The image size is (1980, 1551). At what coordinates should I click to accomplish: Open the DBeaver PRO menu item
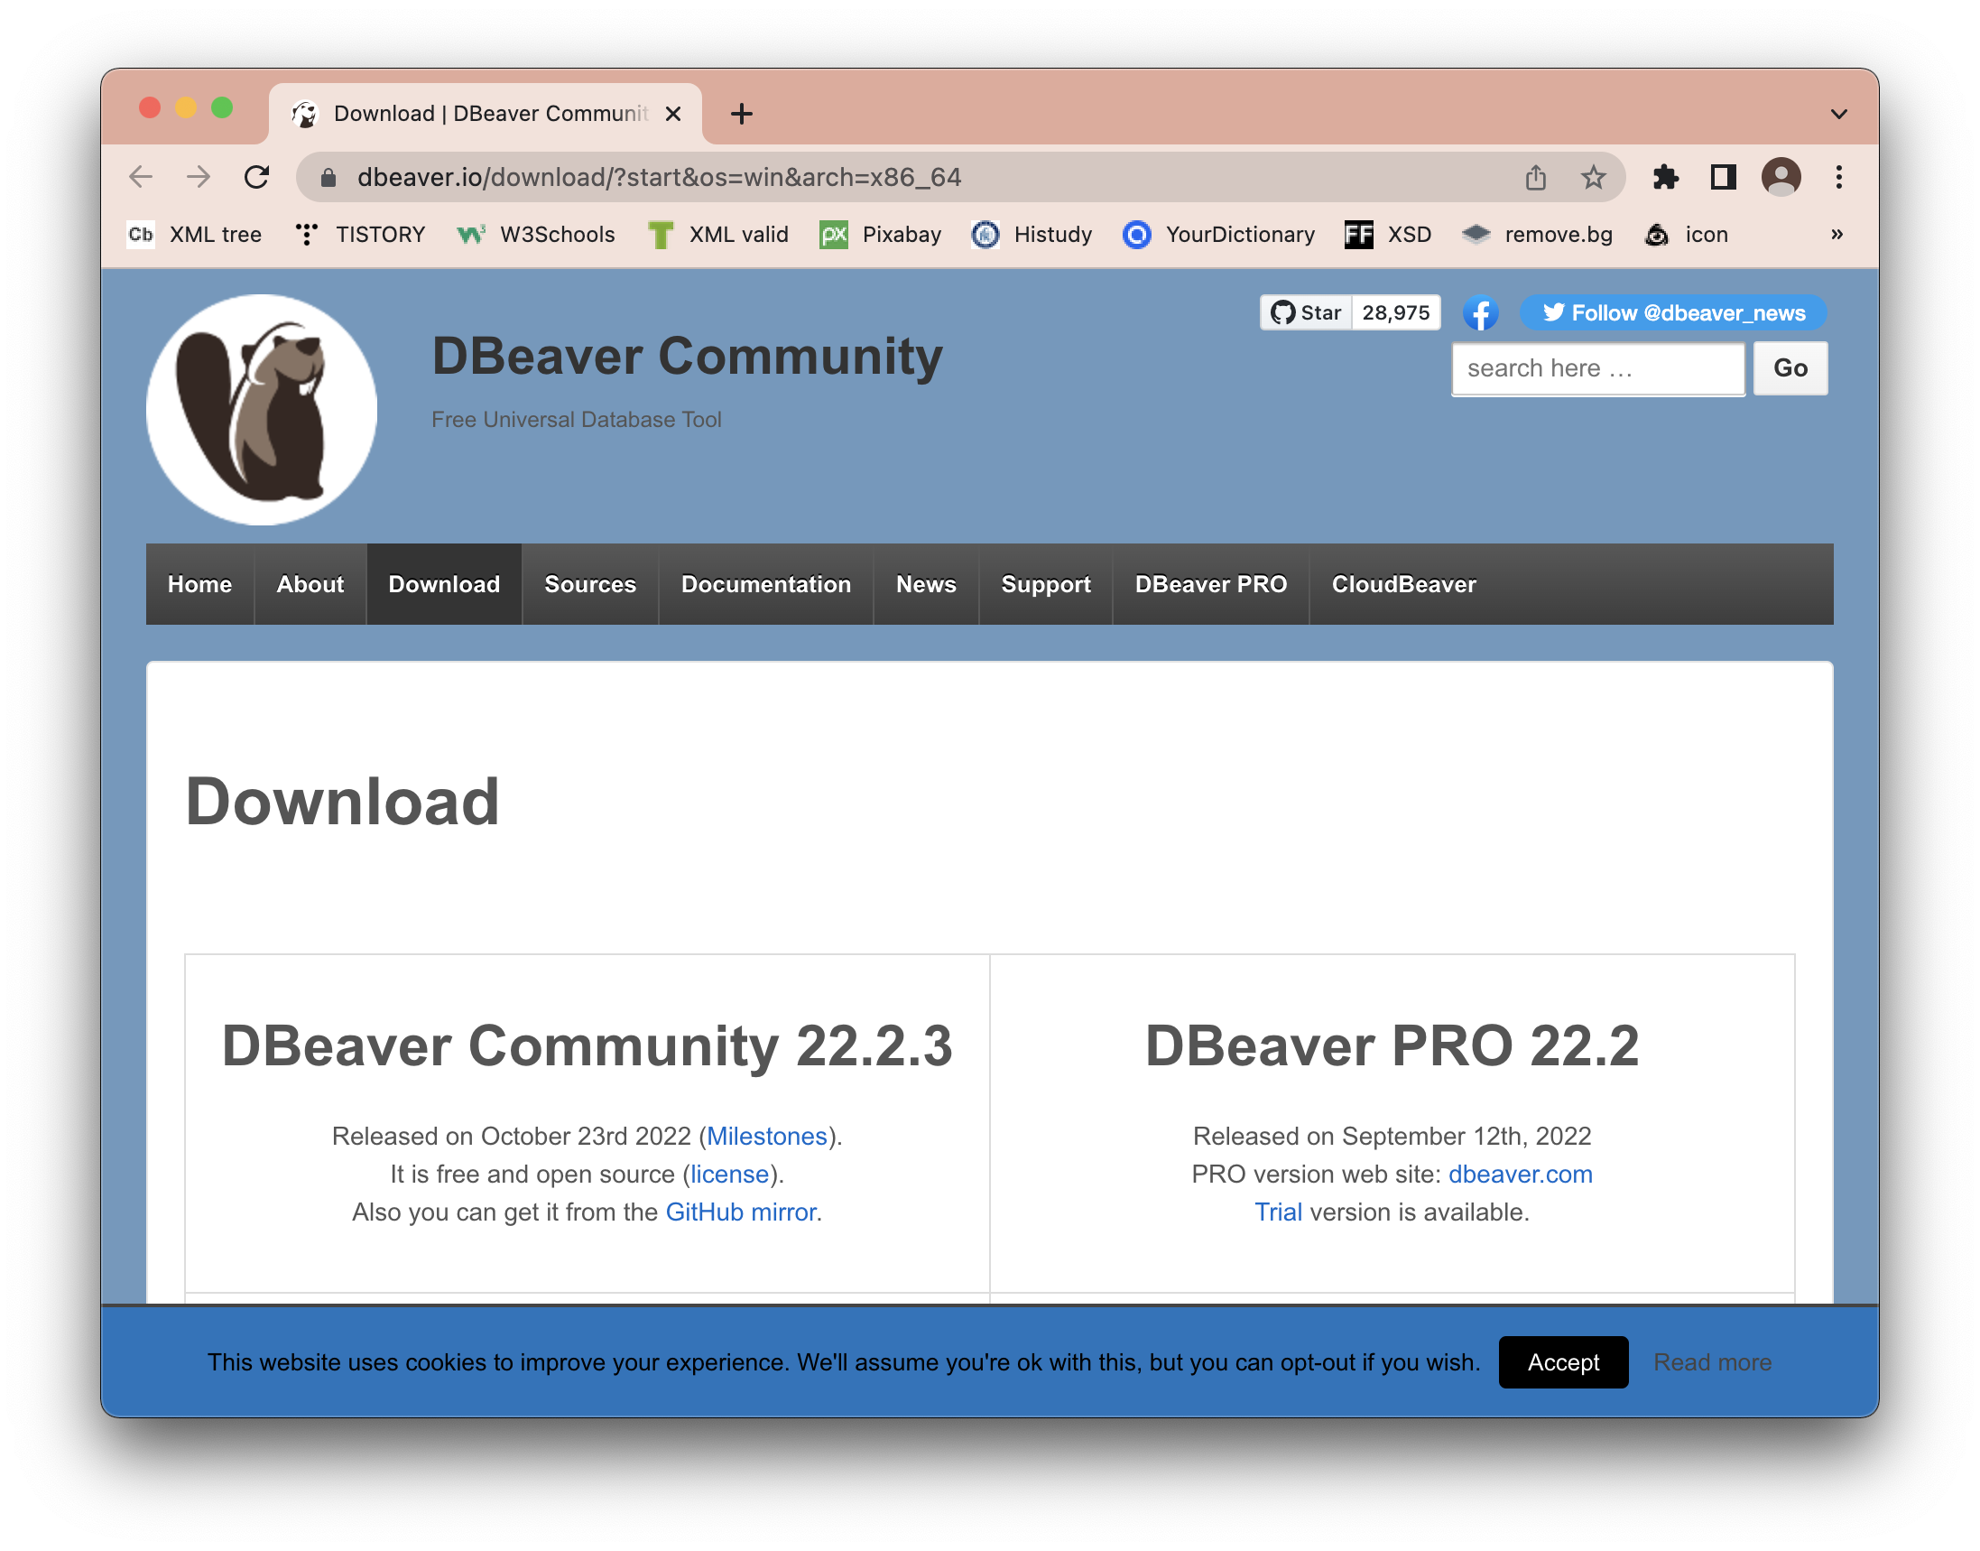(x=1211, y=584)
